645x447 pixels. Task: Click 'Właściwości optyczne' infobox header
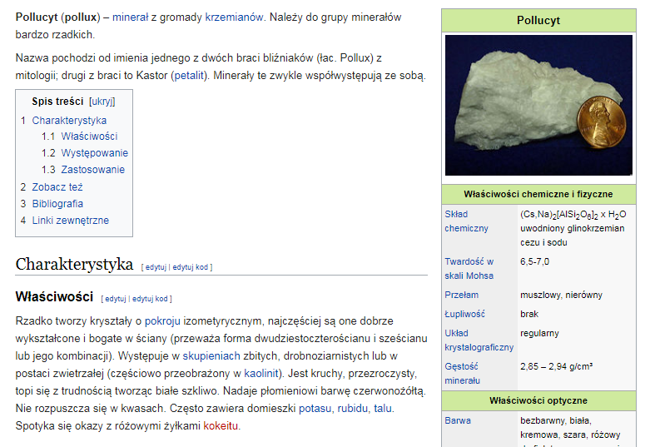[x=538, y=401]
